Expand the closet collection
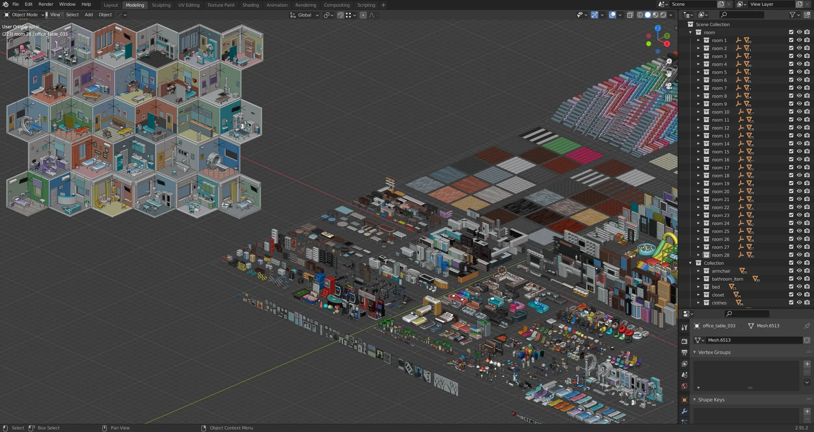This screenshot has height=432, width=814. point(698,295)
